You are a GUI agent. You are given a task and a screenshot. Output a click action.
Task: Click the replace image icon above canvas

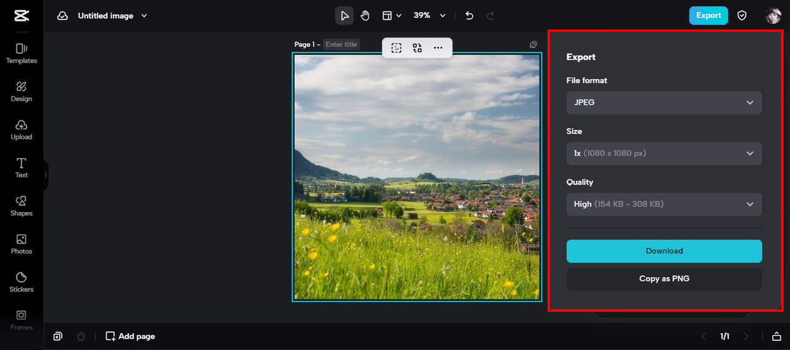point(417,48)
